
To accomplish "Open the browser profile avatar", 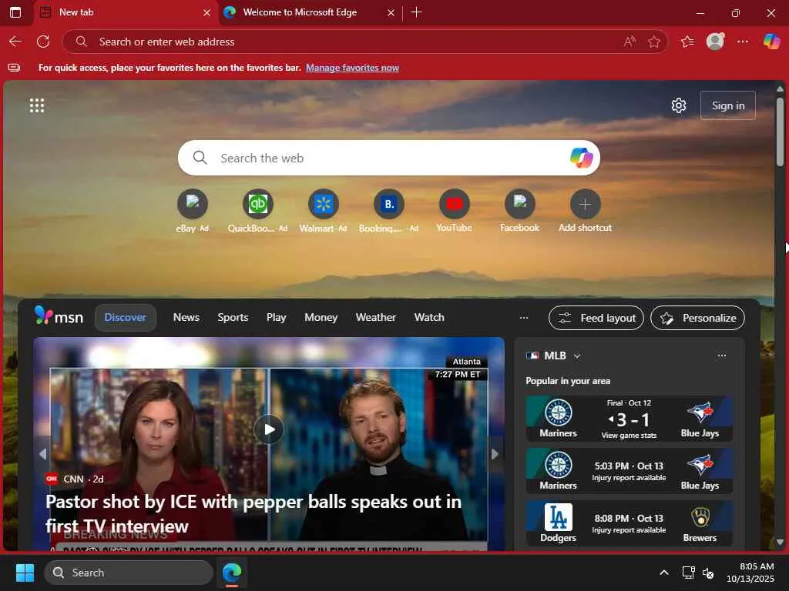I will [x=715, y=42].
